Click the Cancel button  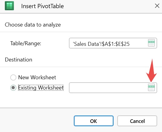(x=137, y=121)
